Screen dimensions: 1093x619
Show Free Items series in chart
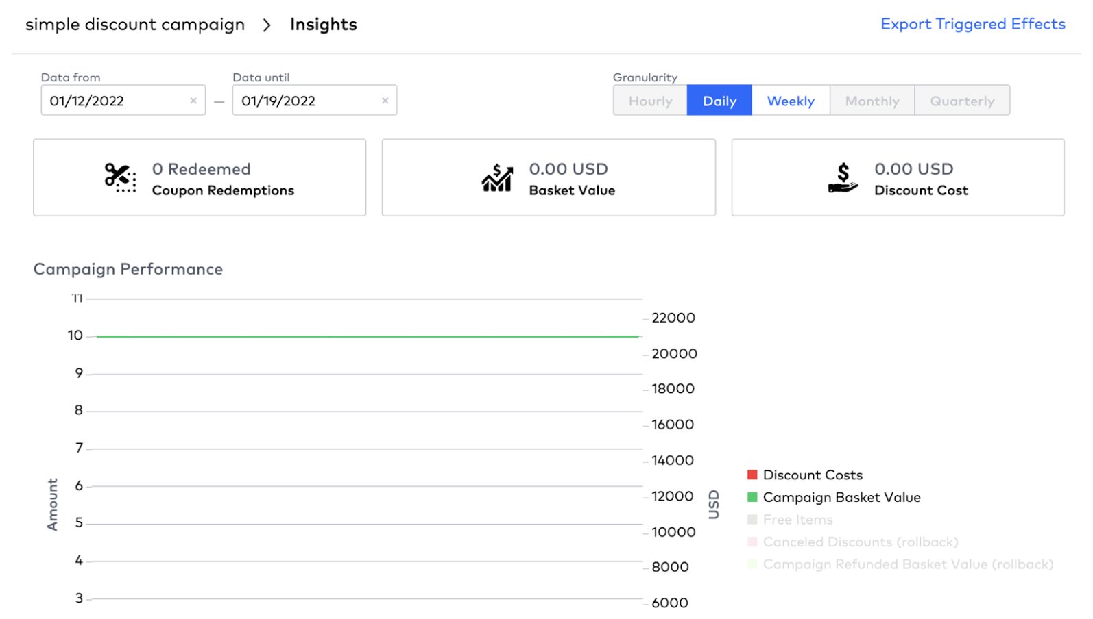pyautogui.click(x=790, y=520)
